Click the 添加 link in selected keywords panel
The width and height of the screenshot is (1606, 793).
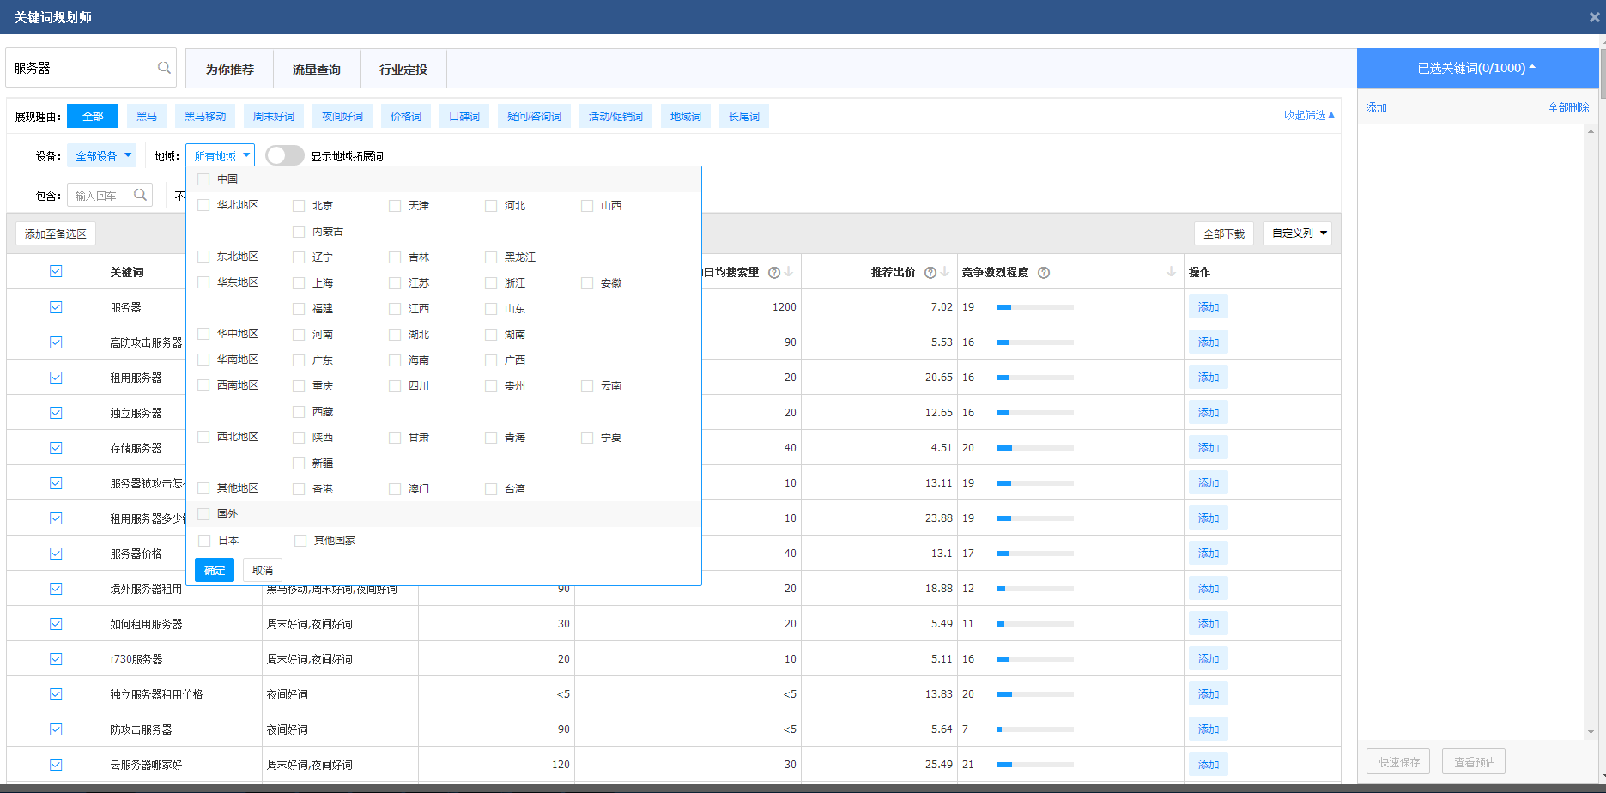click(1377, 107)
